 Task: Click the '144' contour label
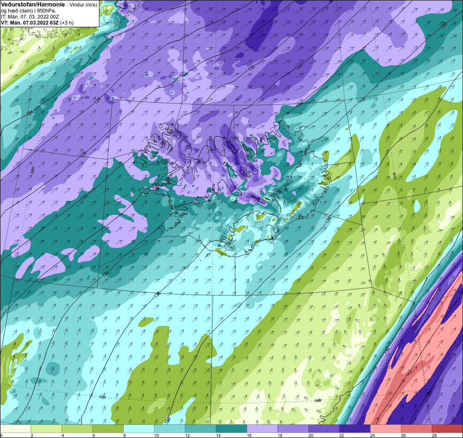coord(428,393)
